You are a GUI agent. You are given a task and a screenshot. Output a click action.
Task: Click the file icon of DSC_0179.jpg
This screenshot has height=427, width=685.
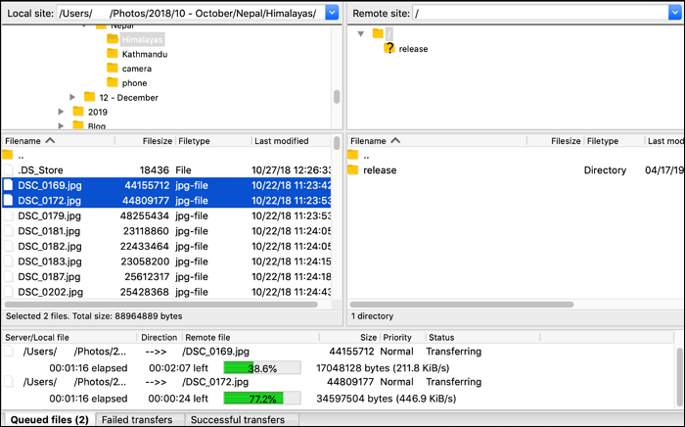click(8, 215)
